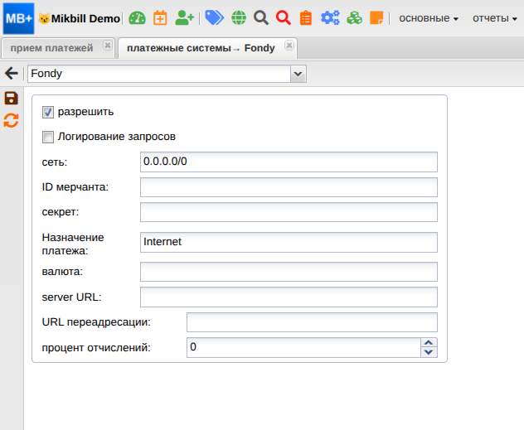Refresh with the orange reload icon

(11, 120)
